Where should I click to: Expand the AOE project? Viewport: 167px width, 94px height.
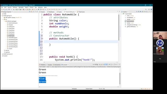point(1,14)
